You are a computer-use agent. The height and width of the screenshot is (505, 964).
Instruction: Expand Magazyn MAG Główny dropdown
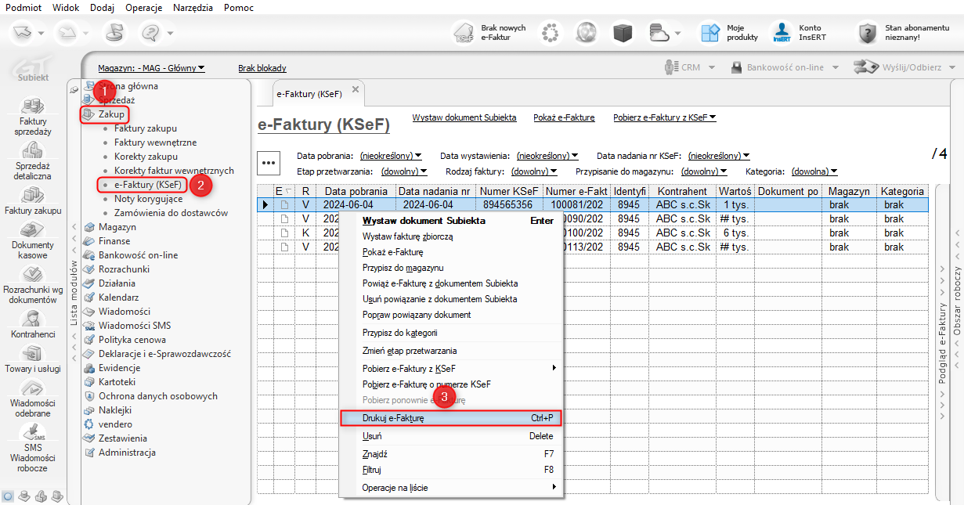151,68
